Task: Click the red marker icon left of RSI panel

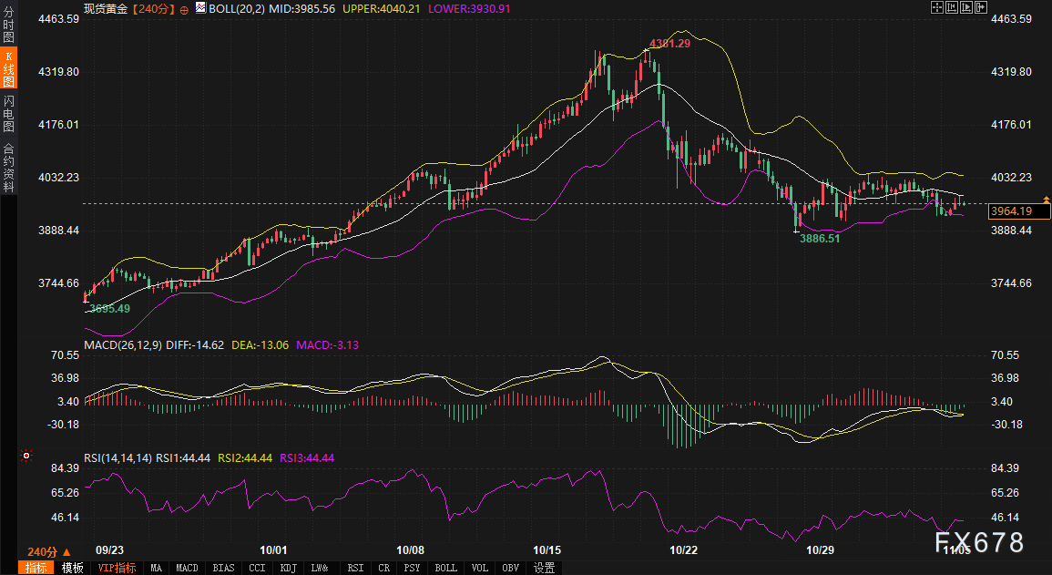Action: pyautogui.click(x=27, y=455)
